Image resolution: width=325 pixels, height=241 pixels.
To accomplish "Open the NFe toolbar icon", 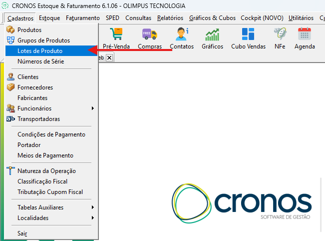I will pyautogui.click(x=280, y=33).
